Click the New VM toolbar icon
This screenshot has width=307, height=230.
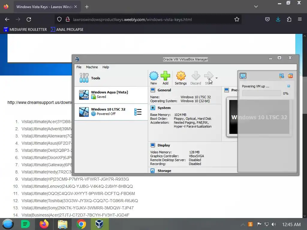tap(154, 78)
